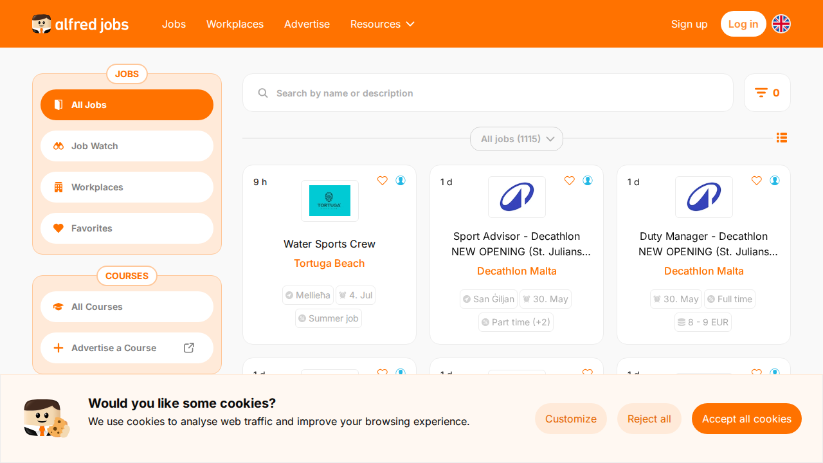This screenshot has height=463, width=823.
Task: Click the 4. Jul date tag
Action: pos(356,295)
